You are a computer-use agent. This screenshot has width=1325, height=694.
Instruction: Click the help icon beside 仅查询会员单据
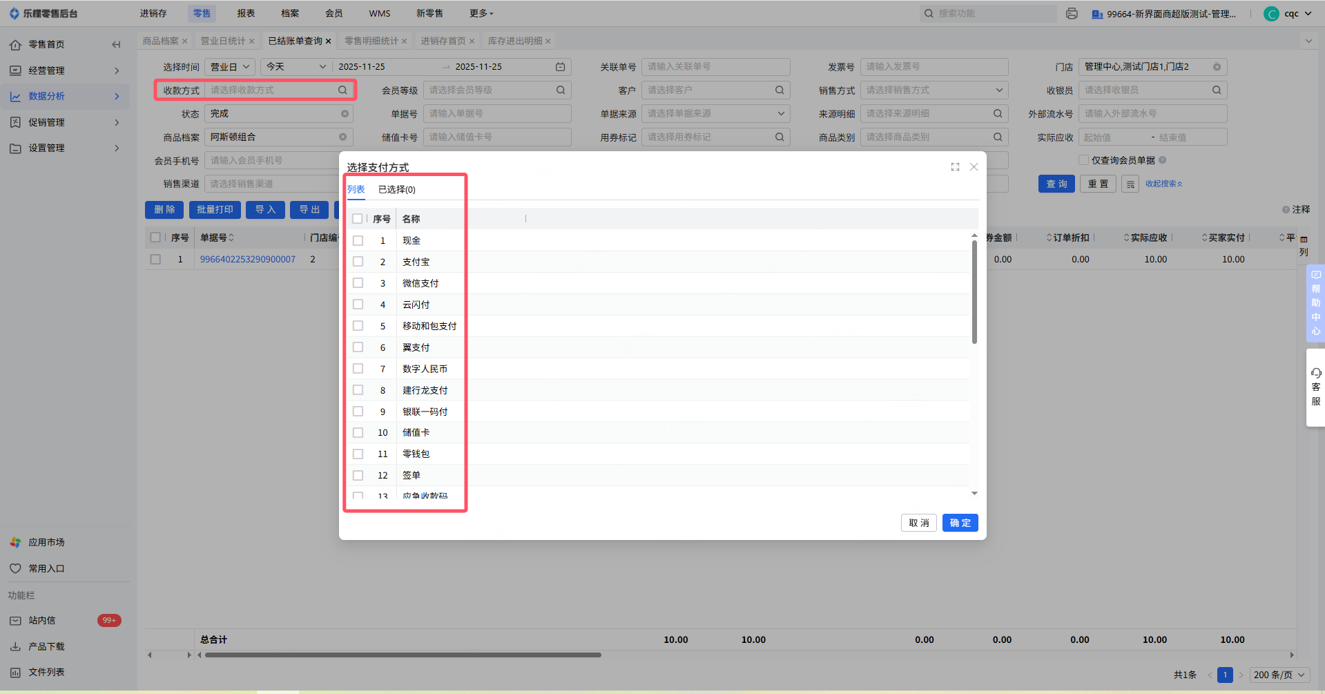1163,160
